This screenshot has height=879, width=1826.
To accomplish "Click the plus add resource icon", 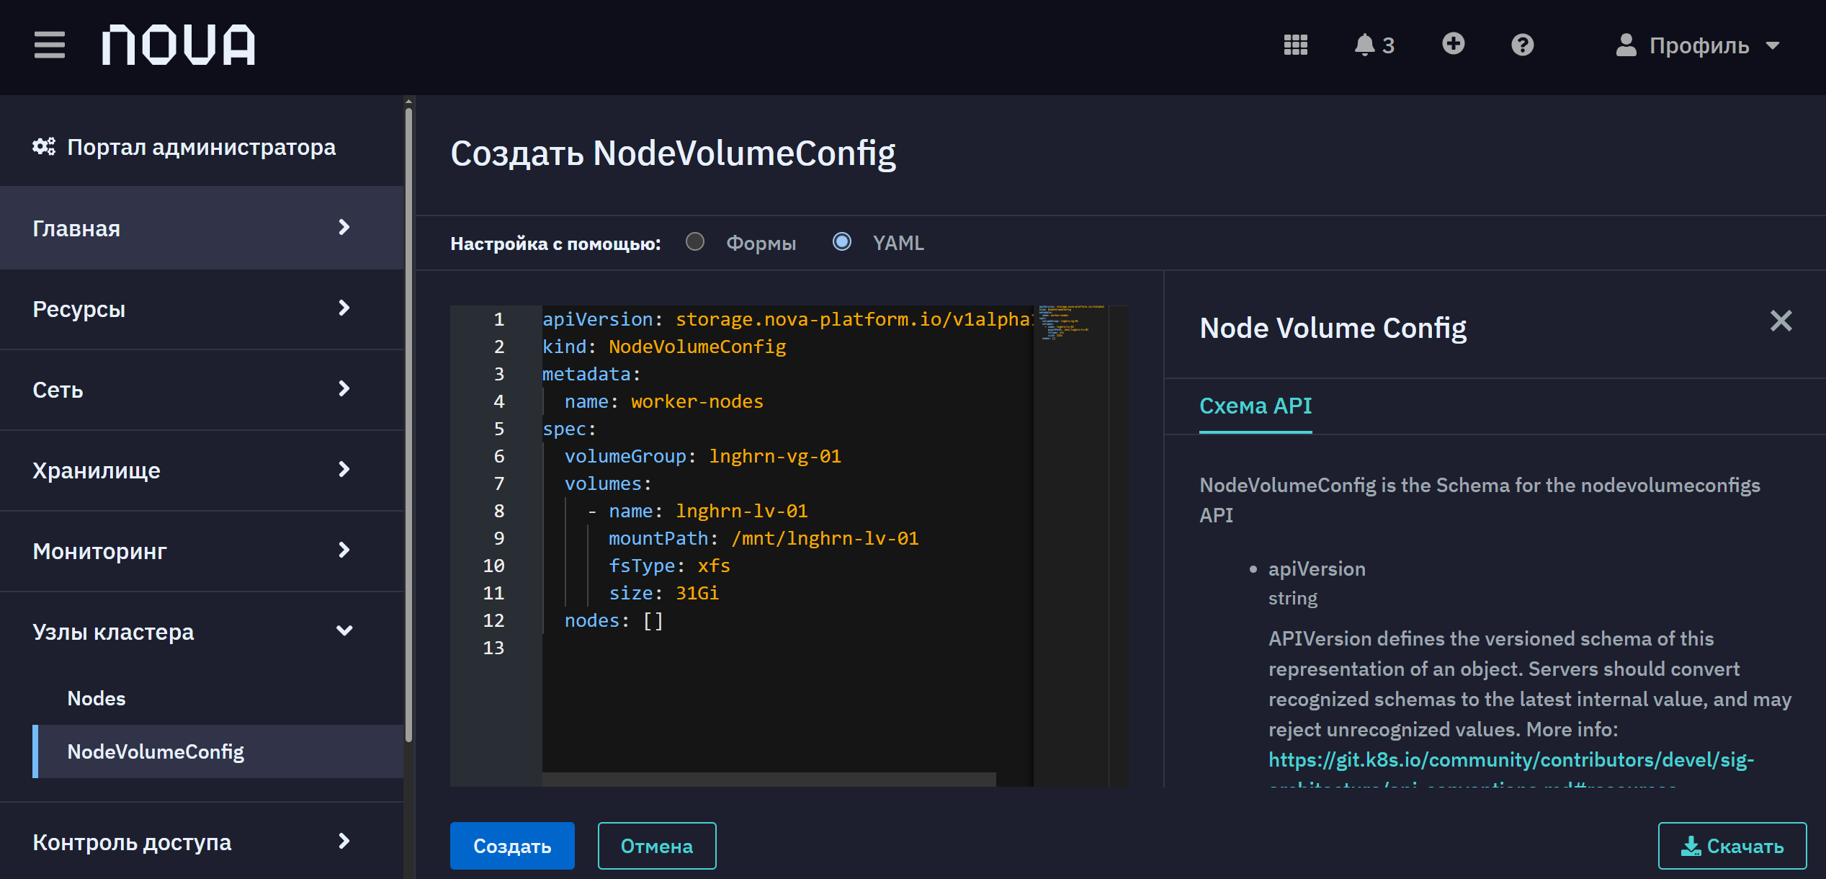I will point(1454,44).
